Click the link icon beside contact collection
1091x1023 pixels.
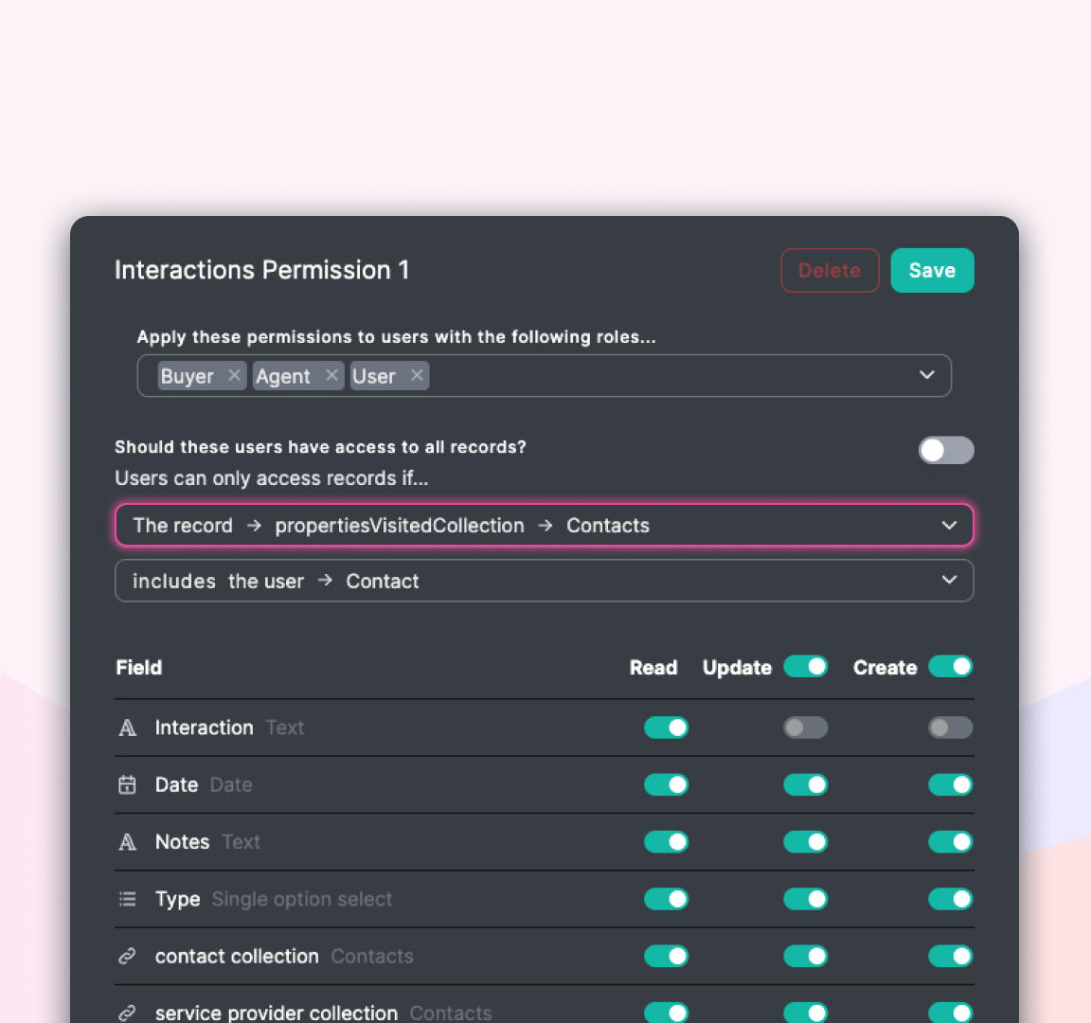click(x=127, y=957)
